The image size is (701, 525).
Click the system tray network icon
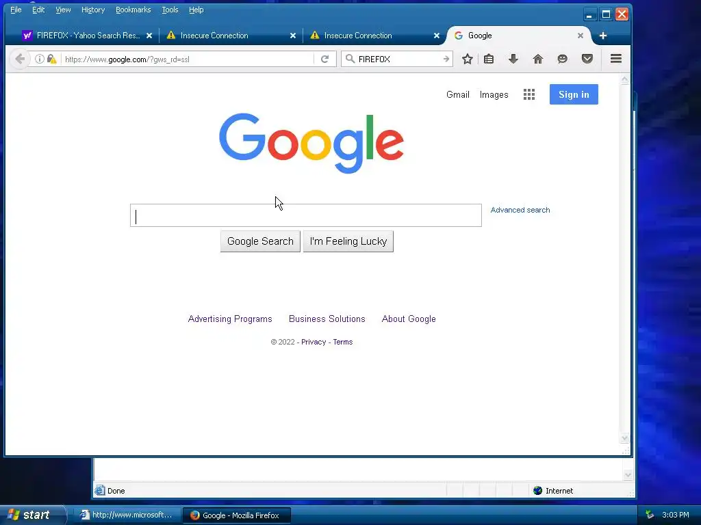(x=650, y=515)
